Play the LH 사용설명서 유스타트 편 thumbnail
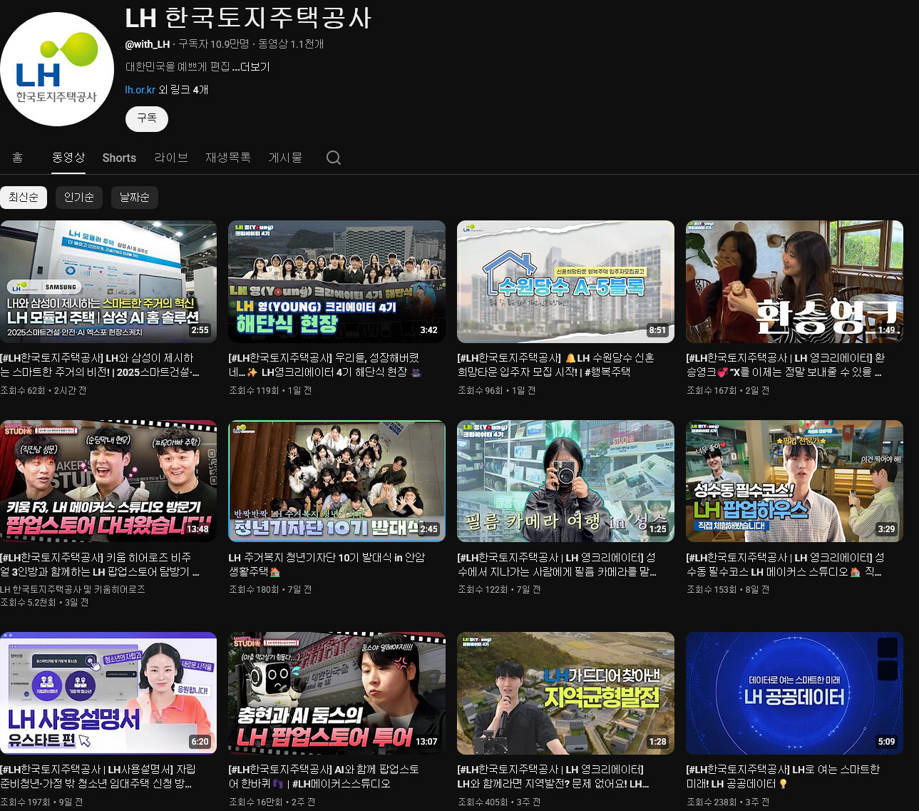The height and width of the screenshot is (811, 919). click(x=108, y=693)
